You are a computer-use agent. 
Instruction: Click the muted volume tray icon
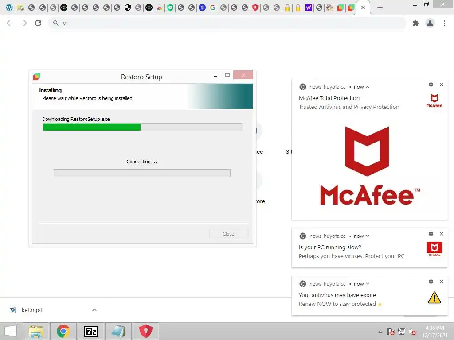pos(412,332)
